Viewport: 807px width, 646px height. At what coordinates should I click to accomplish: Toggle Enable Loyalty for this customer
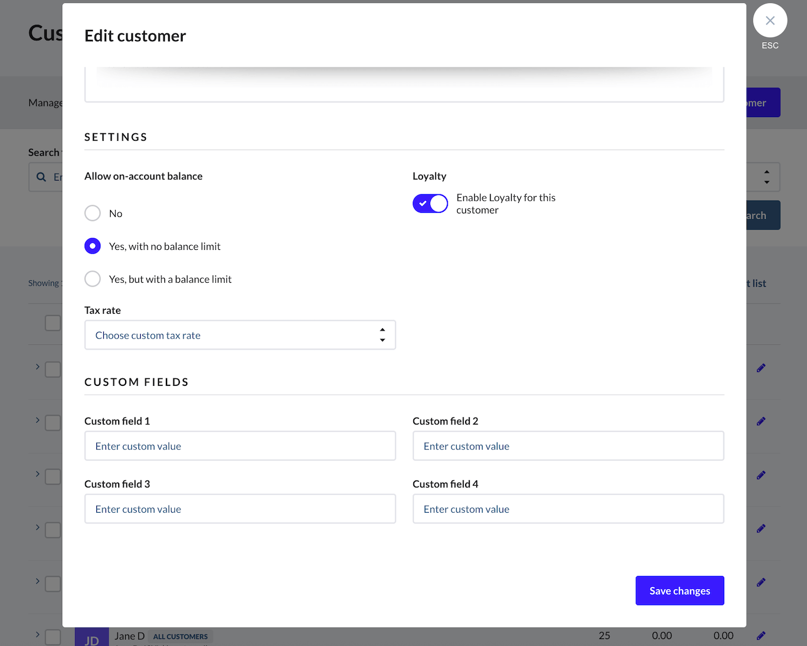[x=430, y=204]
